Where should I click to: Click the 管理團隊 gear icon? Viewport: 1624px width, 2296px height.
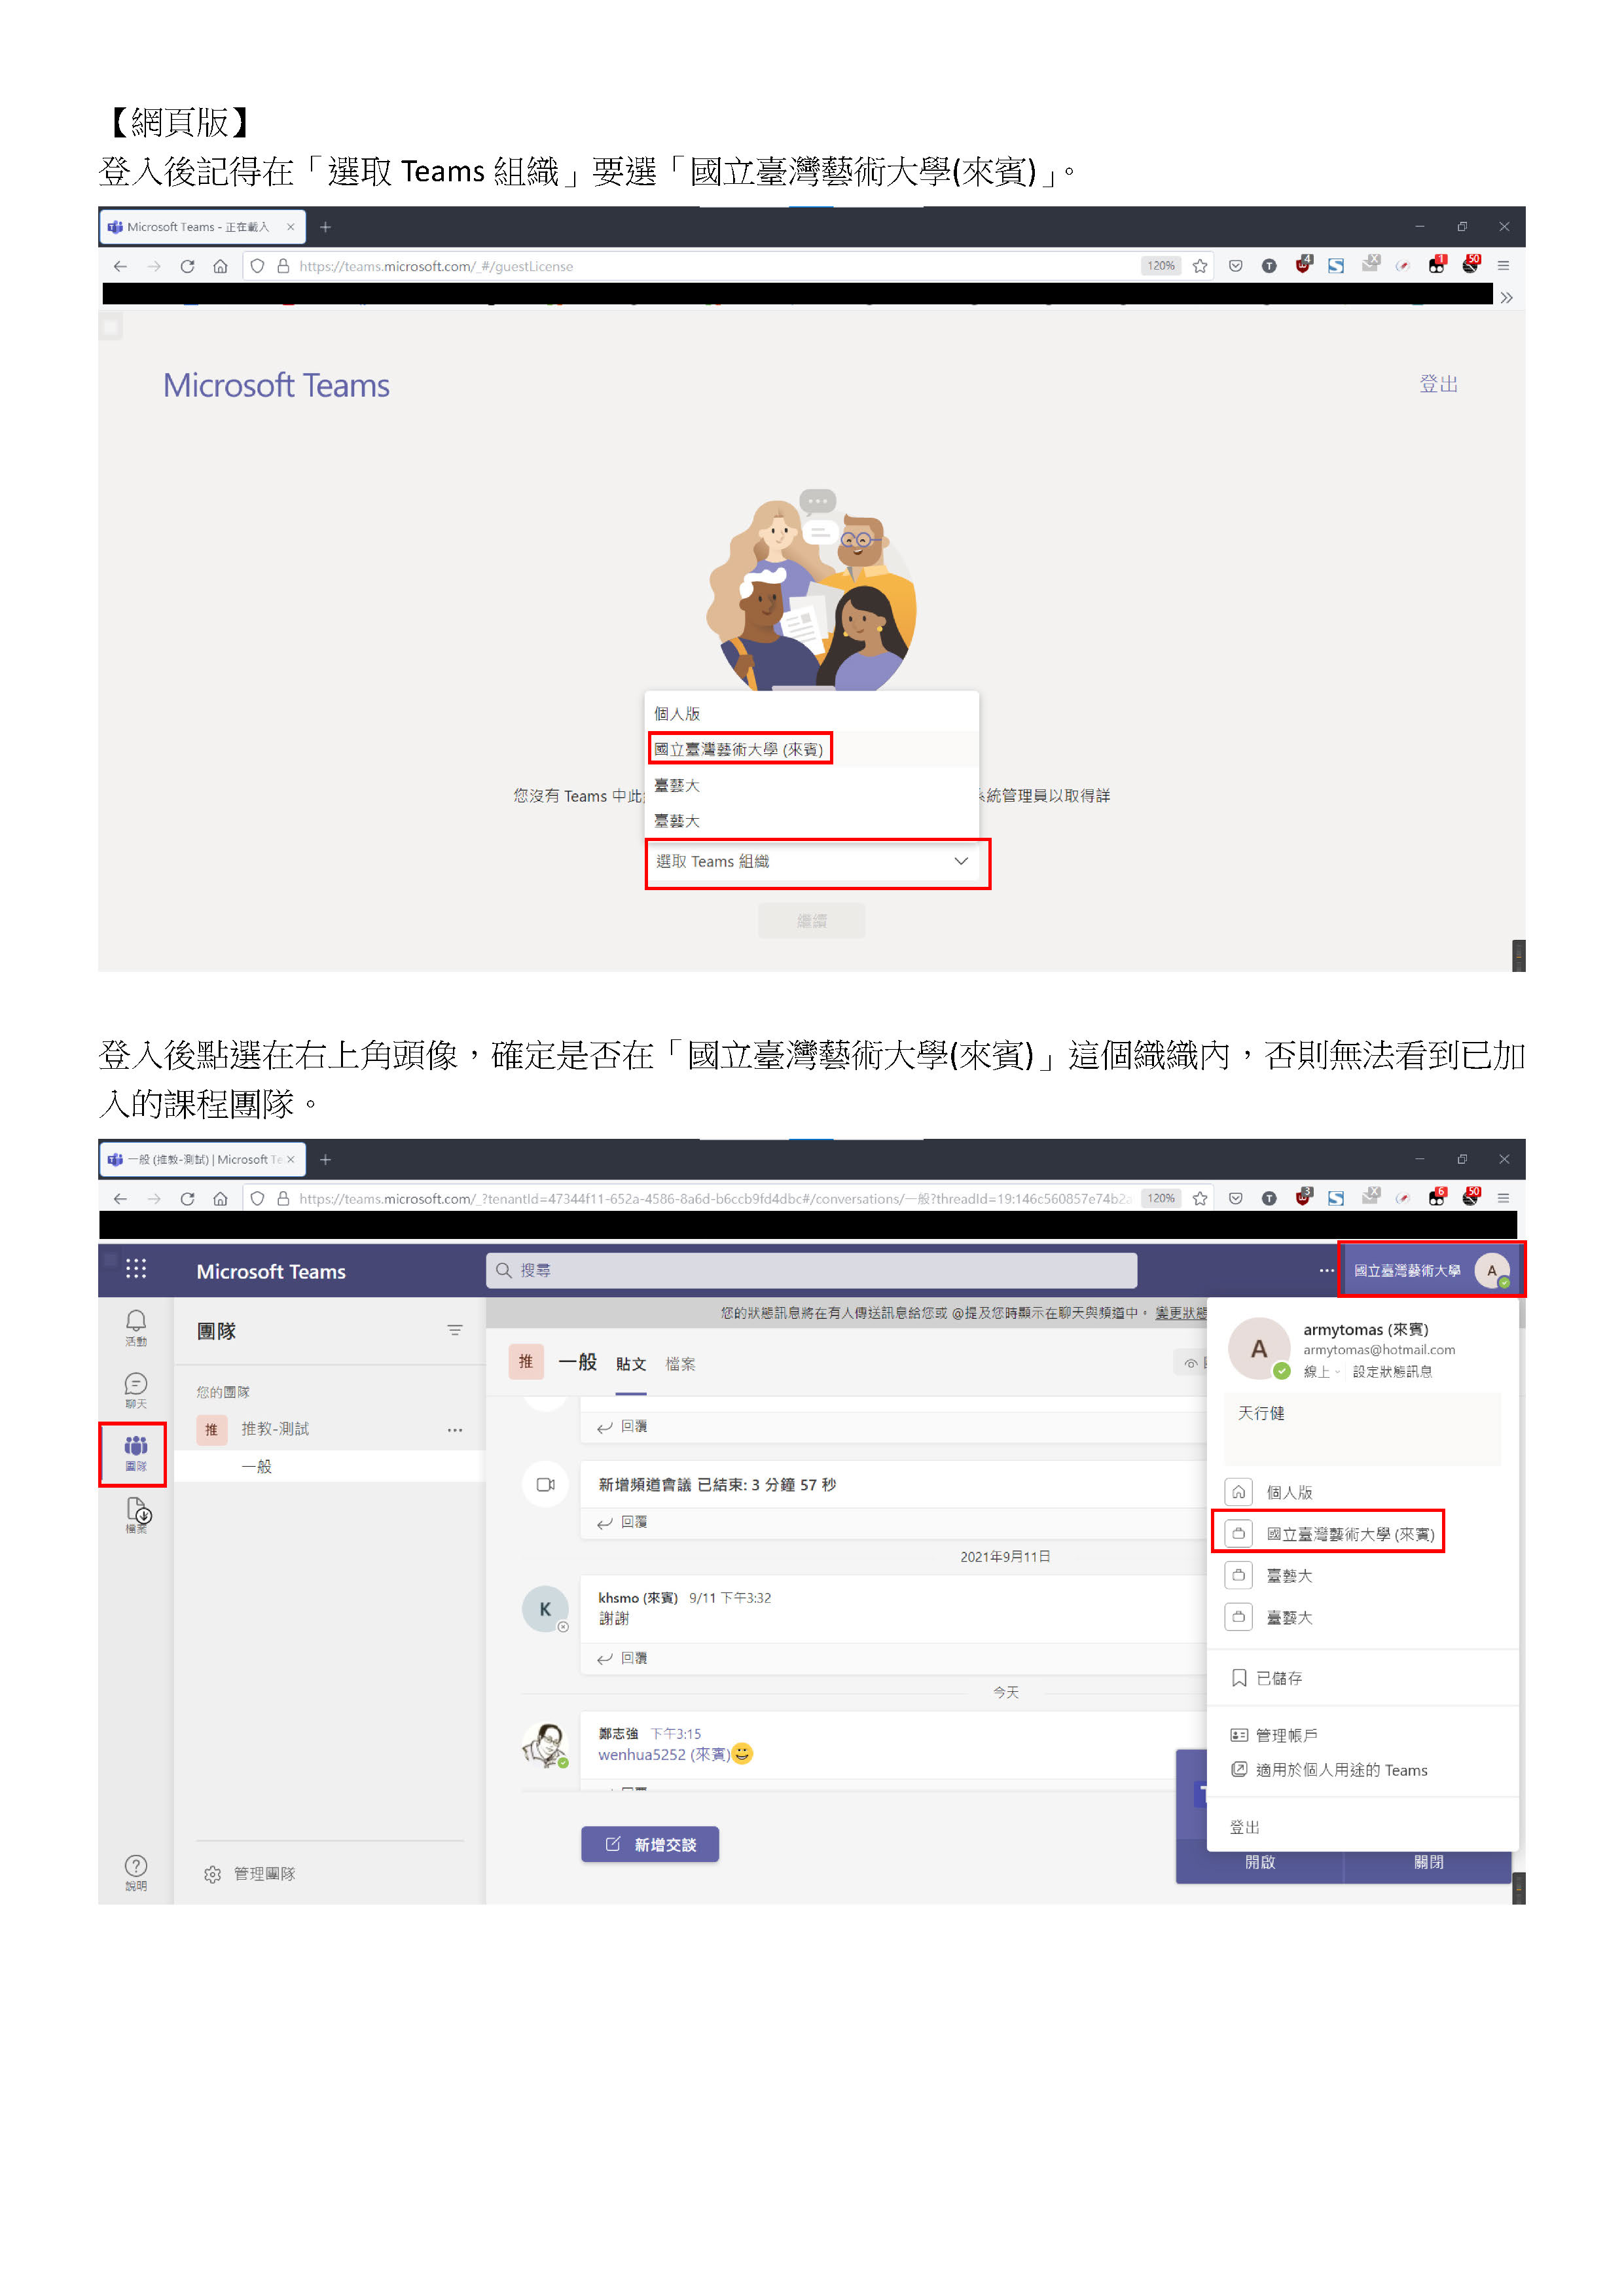212,1875
